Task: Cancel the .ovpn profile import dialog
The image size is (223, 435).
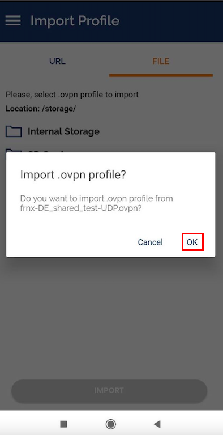Action: (x=151, y=242)
